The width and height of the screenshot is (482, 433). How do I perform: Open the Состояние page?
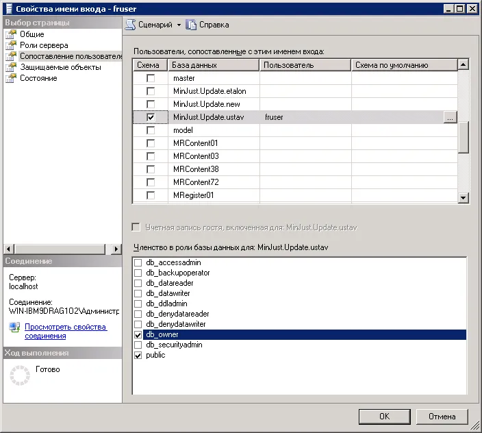(38, 78)
